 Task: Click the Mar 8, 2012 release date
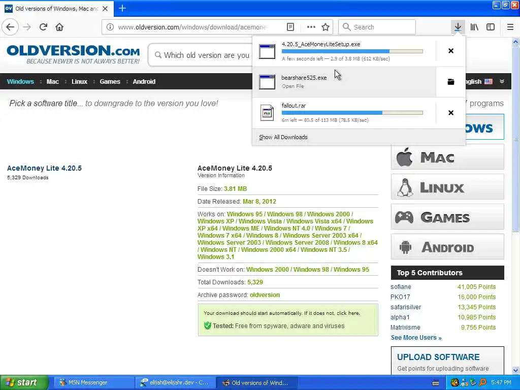[x=259, y=201]
